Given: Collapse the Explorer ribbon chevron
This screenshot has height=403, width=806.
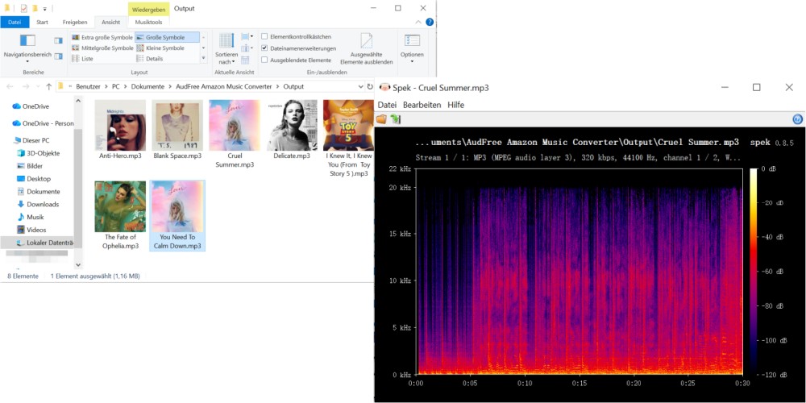Looking at the screenshot, I should point(418,22).
